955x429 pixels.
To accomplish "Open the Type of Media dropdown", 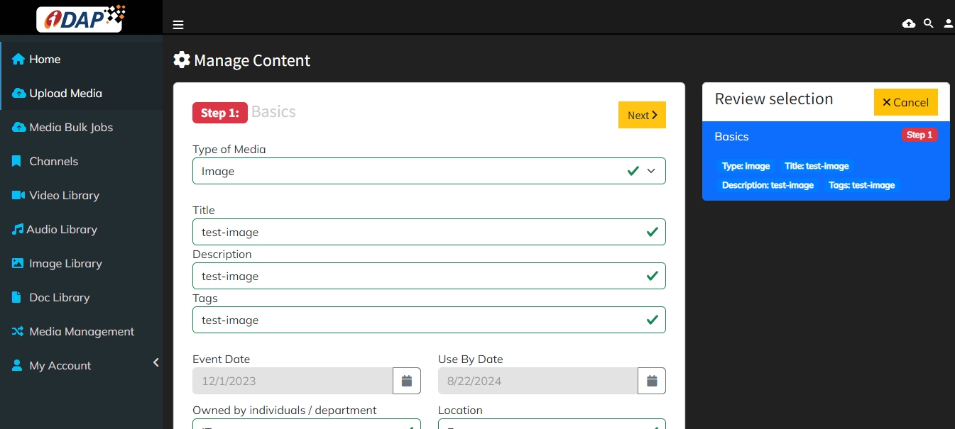I will click(x=429, y=171).
